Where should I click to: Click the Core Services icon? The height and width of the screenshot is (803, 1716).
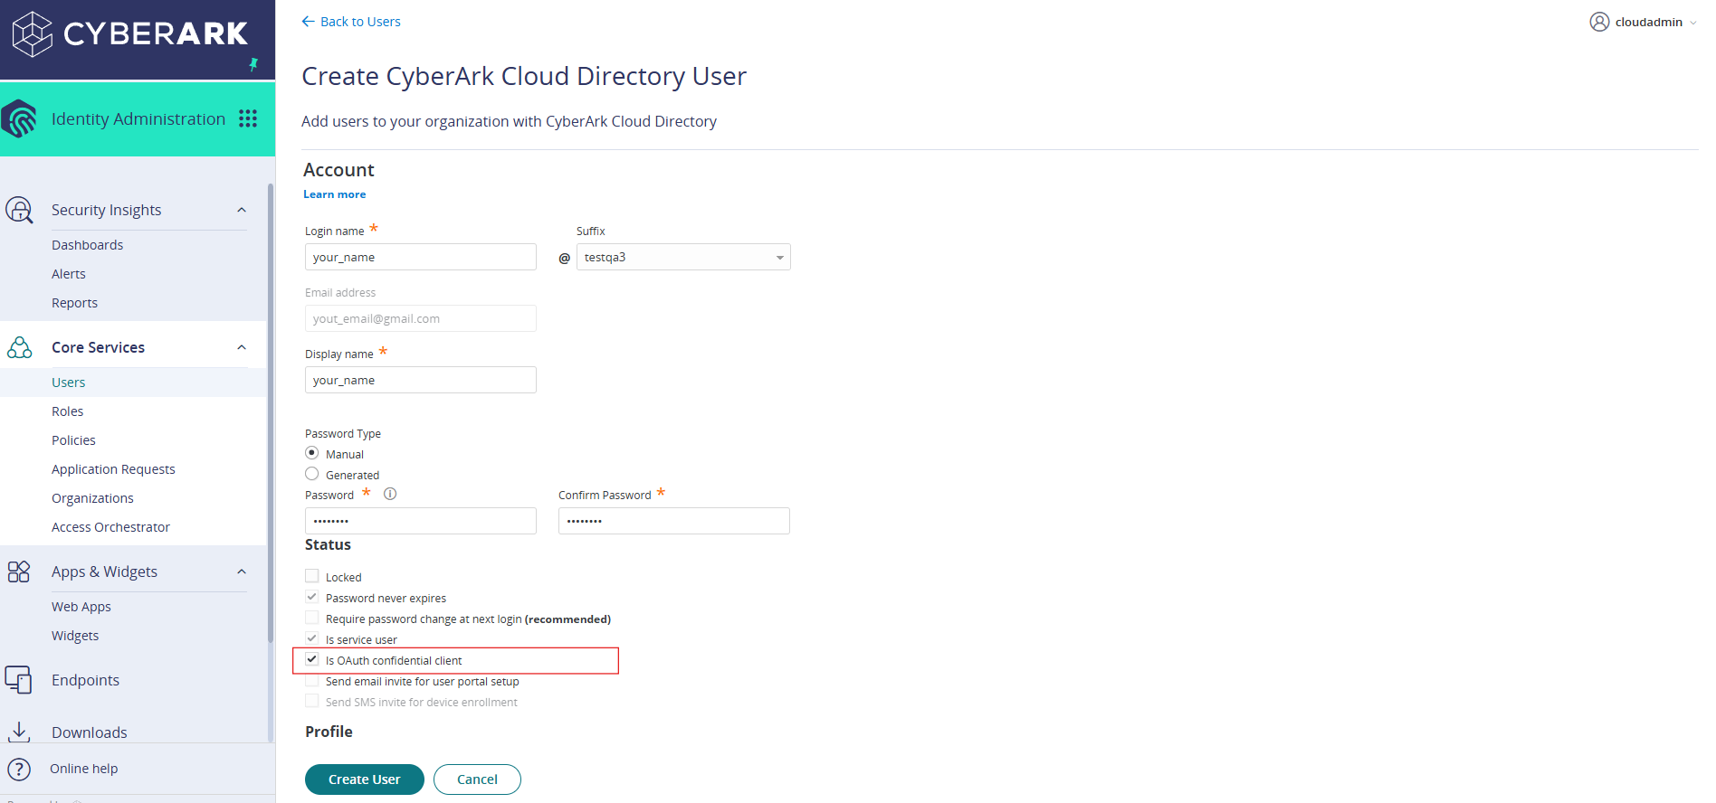click(19, 347)
